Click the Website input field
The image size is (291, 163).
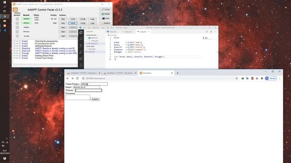pyautogui.click(x=89, y=90)
